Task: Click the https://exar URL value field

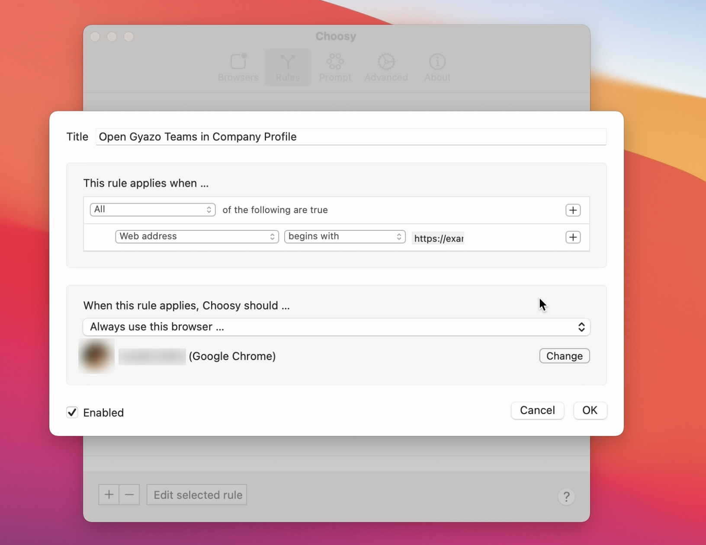Action: pyautogui.click(x=438, y=238)
